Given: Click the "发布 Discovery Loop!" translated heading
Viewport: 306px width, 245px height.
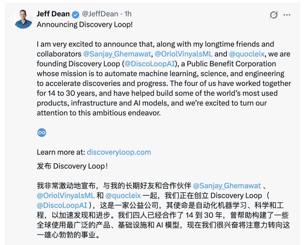Looking at the screenshot, I should 72,166.
